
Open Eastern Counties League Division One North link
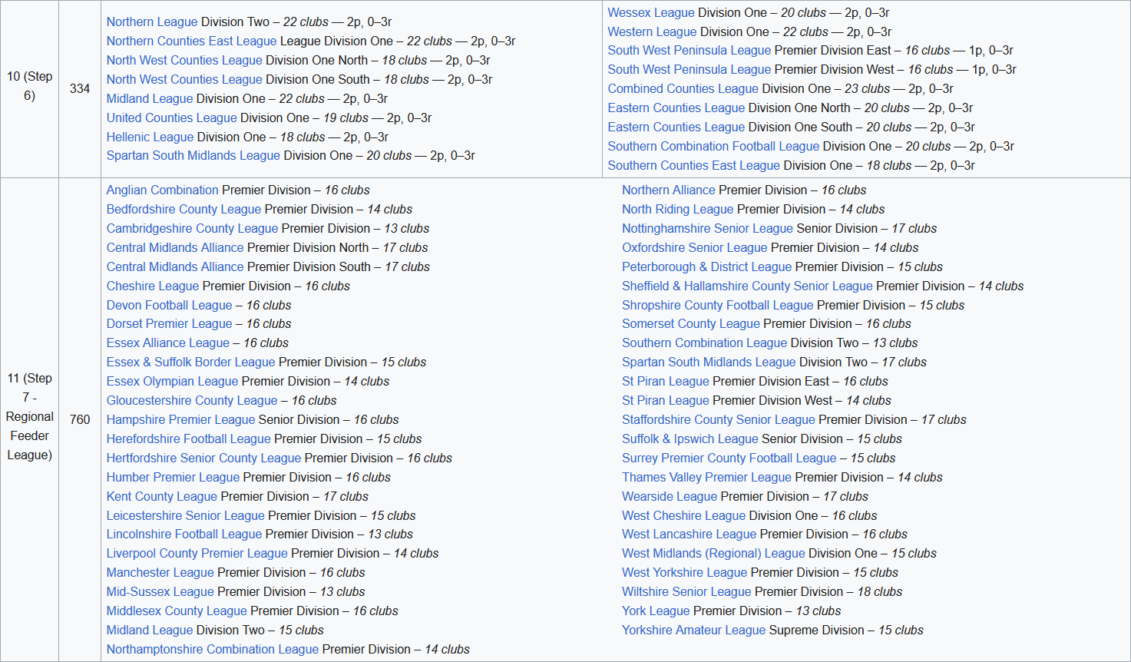point(676,108)
